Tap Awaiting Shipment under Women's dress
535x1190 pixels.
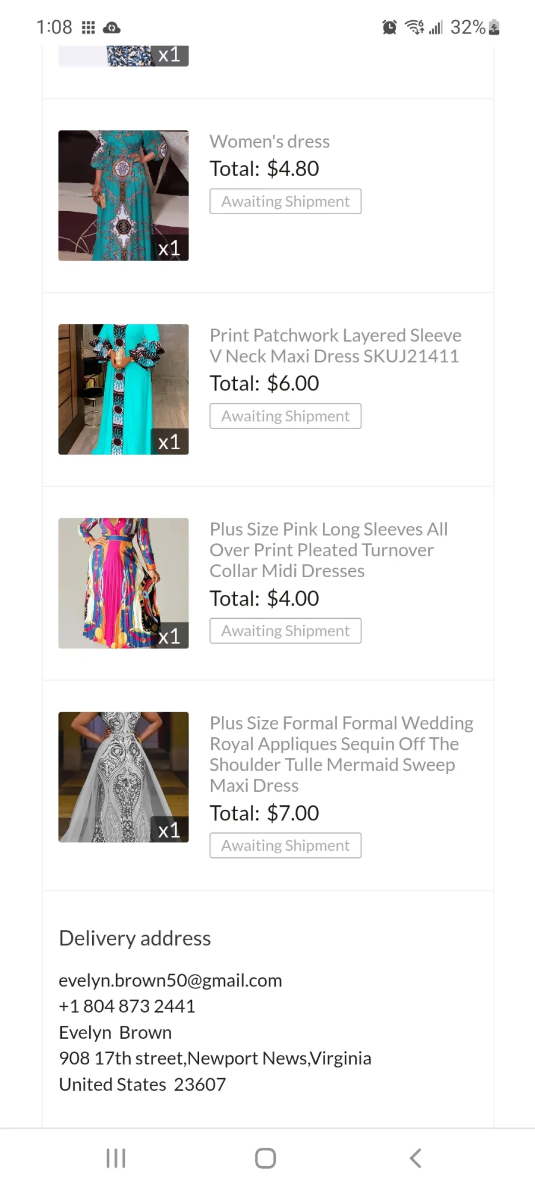[x=285, y=201]
